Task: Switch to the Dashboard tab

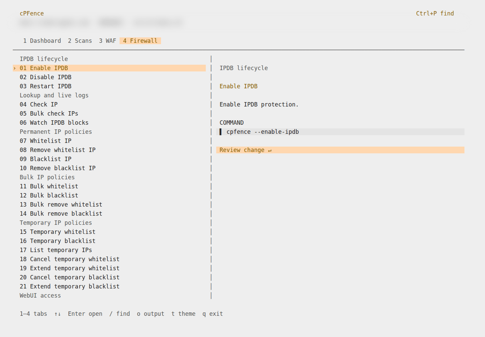Action: point(42,41)
